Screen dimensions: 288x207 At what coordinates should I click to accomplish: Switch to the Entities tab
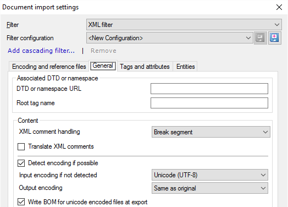[x=186, y=67]
